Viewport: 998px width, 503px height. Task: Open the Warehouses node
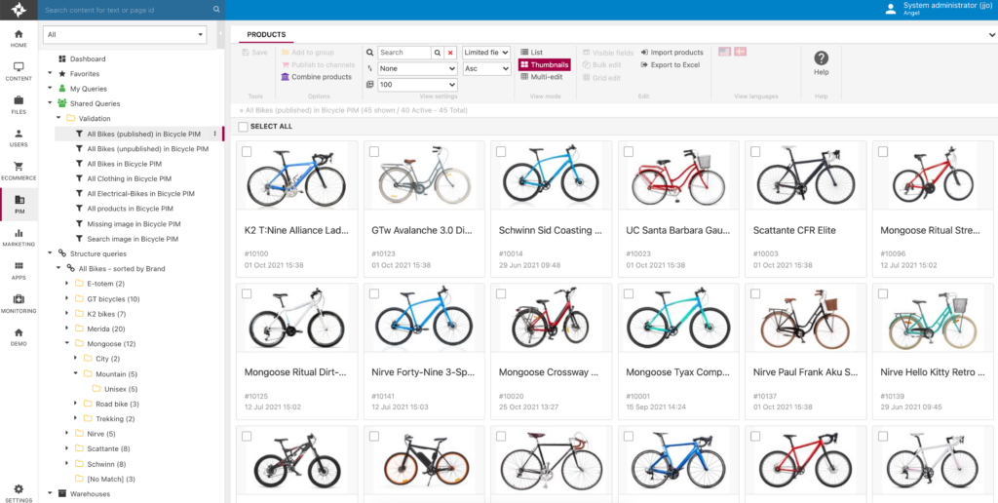point(90,493)
